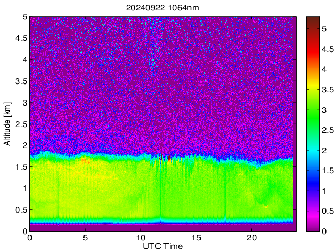Click the orange hotspot near 5 UTC at layer top
Screen dimensions: 336x252
point(85,161)
